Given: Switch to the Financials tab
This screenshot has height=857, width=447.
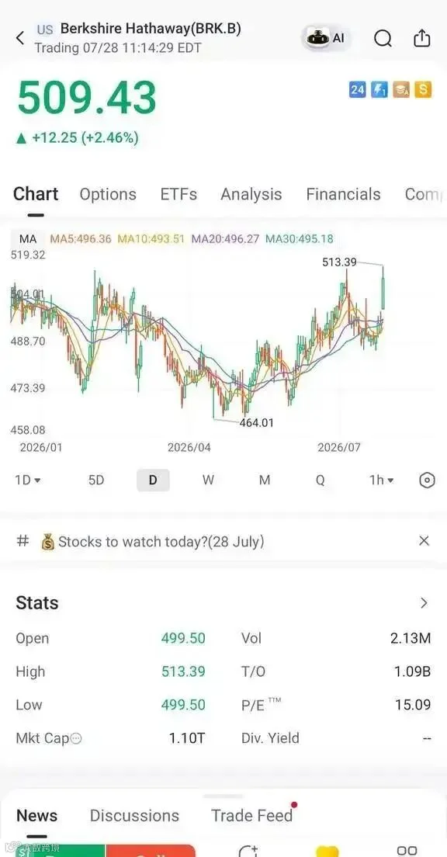Looking at the screenshot, I should click(343, 195).
